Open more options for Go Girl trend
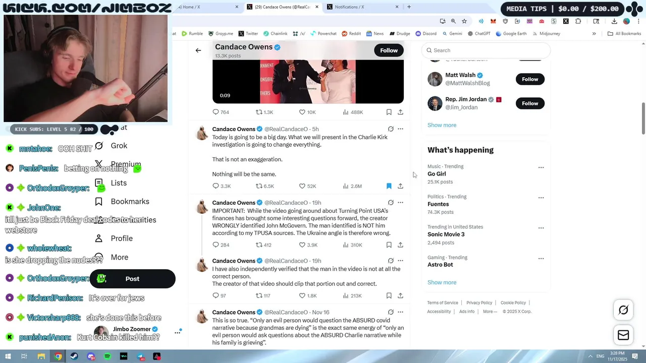 [541, 167]
